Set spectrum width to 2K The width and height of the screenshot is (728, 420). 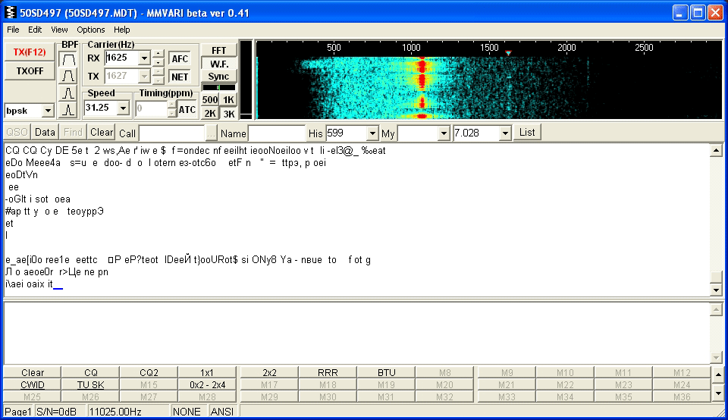[x=210, y=113]
